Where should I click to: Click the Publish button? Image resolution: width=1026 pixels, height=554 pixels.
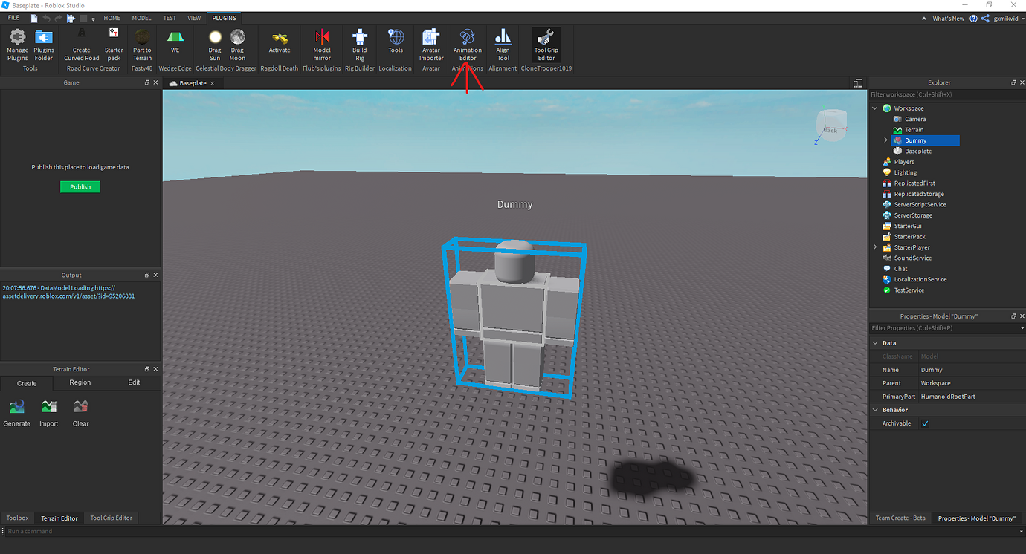coord(80,186)
